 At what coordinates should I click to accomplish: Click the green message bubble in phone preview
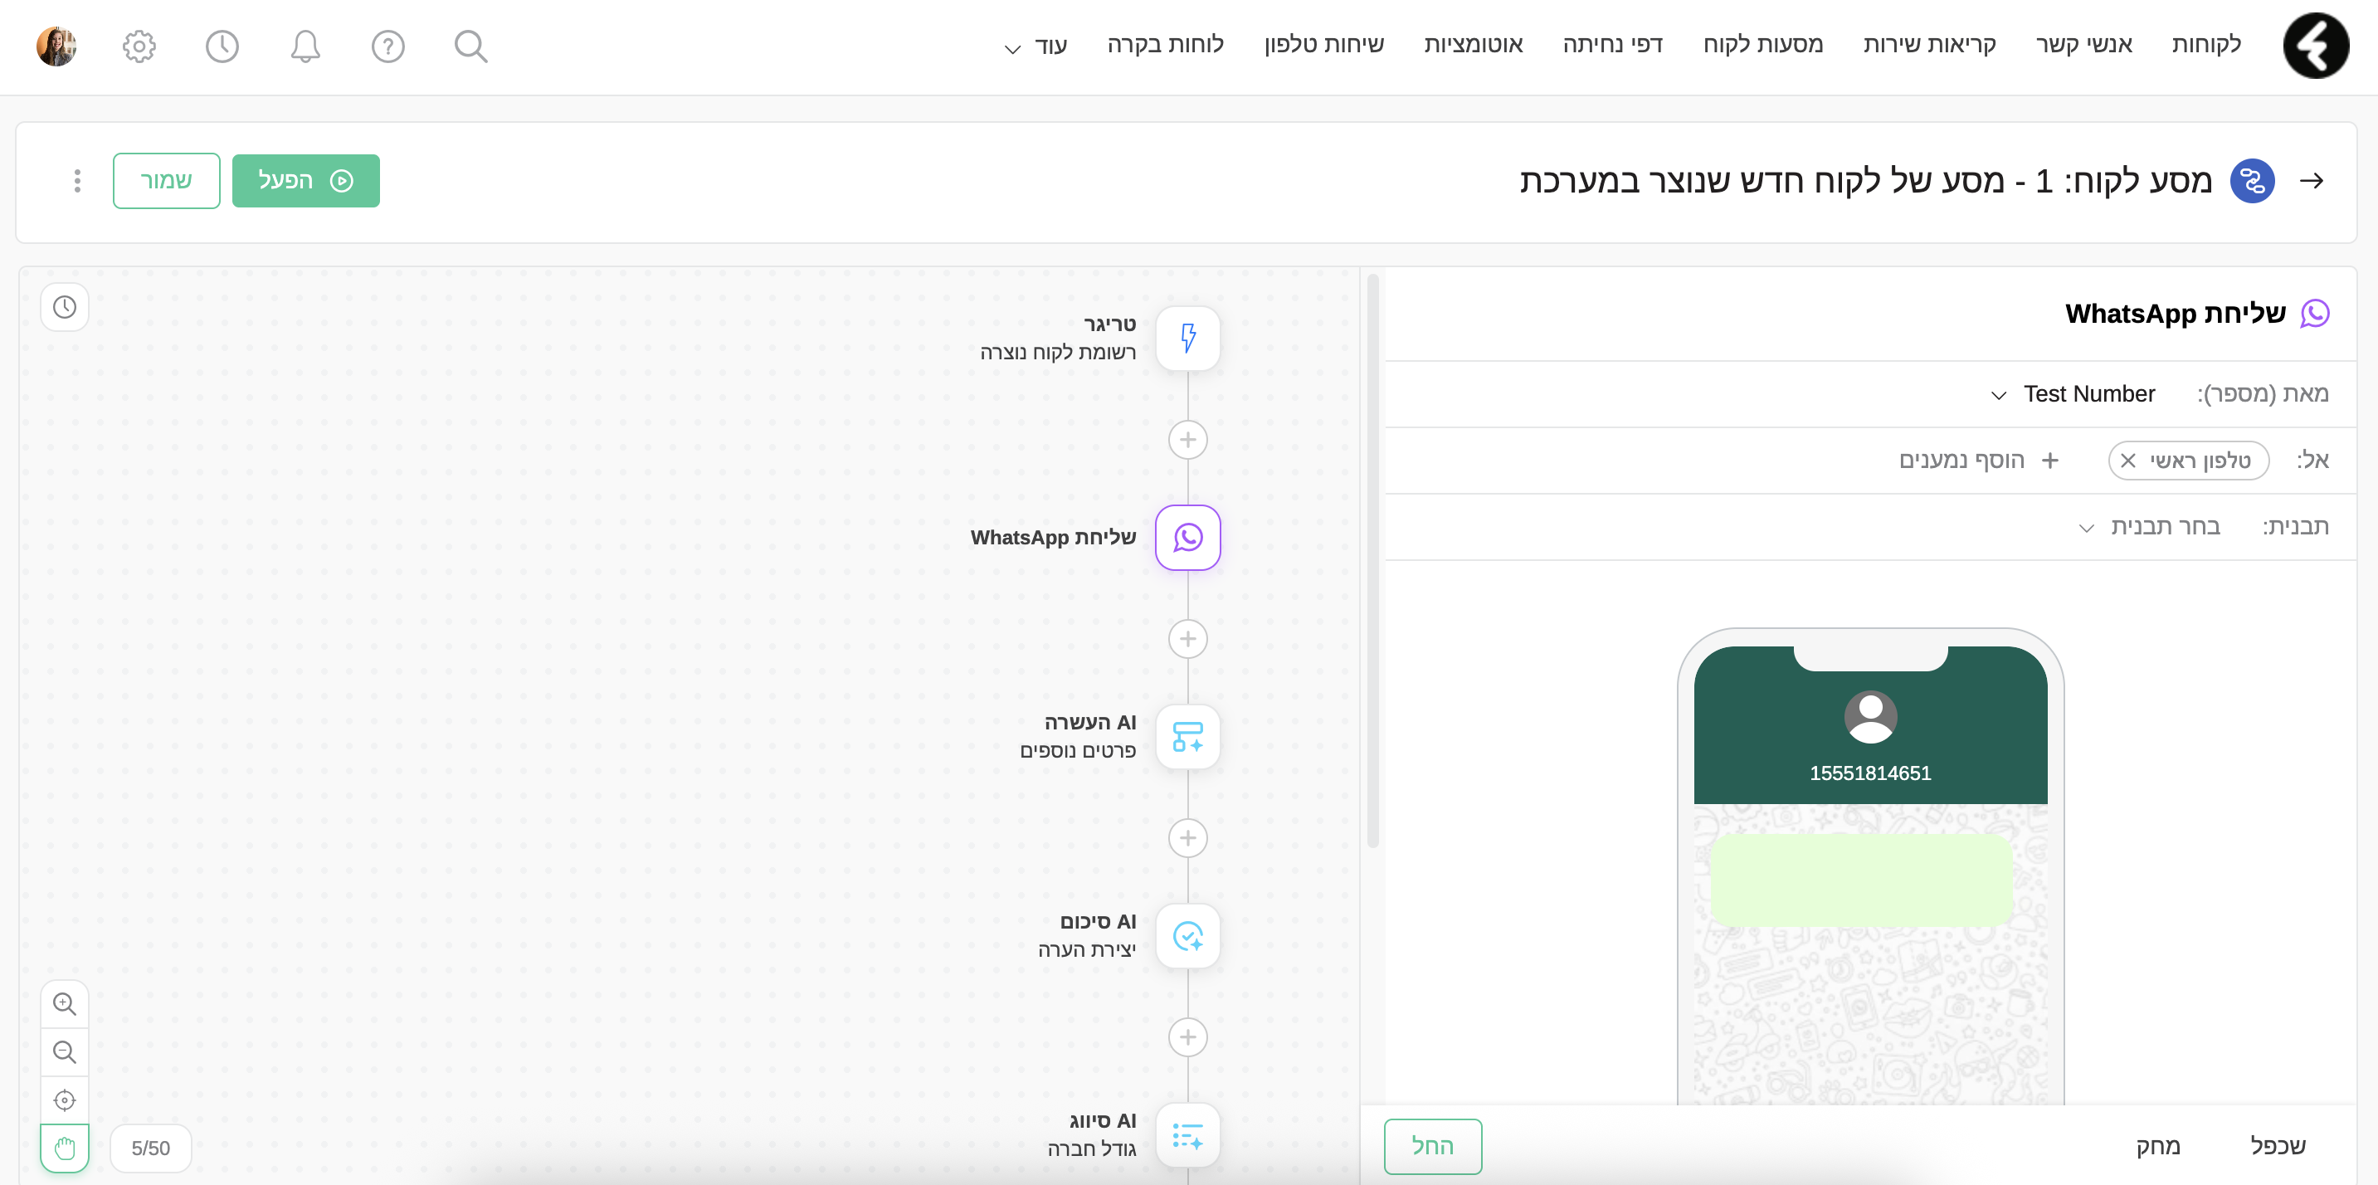[1861, 881]
